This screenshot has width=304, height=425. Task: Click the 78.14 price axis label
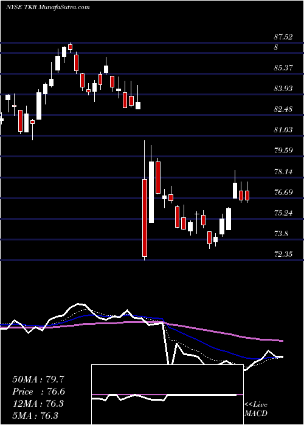[x=283, y=172]
